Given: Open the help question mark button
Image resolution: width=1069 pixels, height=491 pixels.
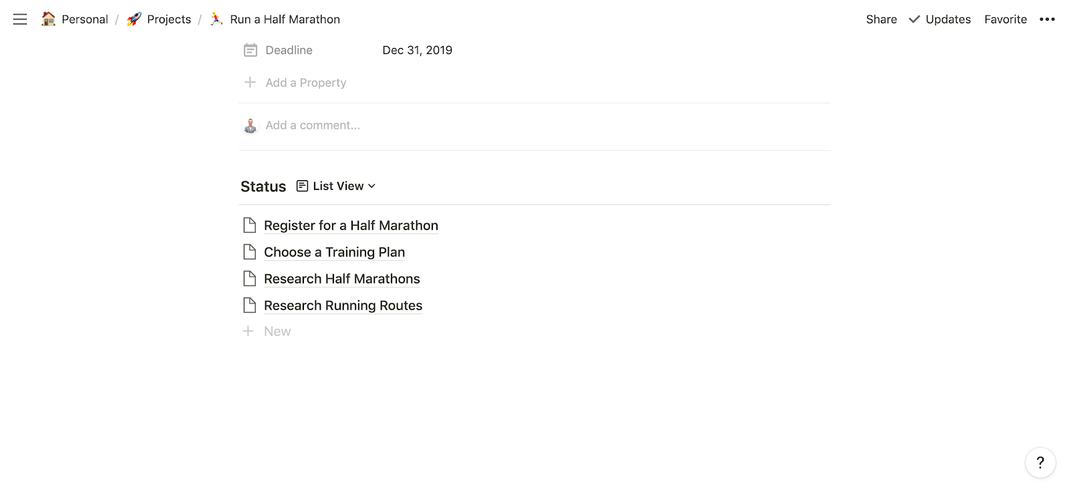Looking at the screenshot, I should click(1040, 462).
